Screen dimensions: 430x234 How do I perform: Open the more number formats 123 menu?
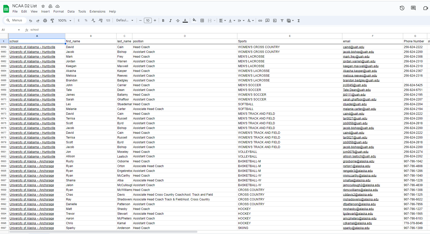[x=108, y=21]
